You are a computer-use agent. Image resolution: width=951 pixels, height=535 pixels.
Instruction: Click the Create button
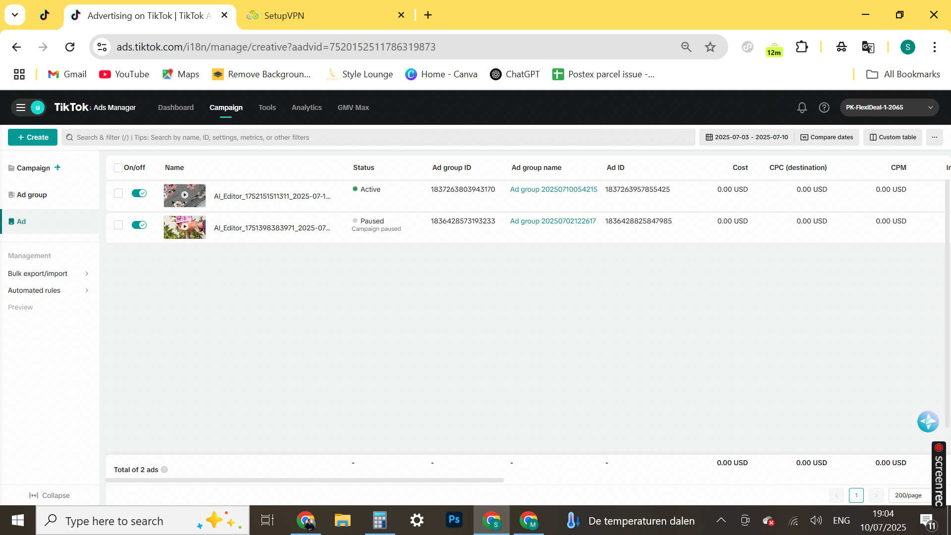(33, 137)
